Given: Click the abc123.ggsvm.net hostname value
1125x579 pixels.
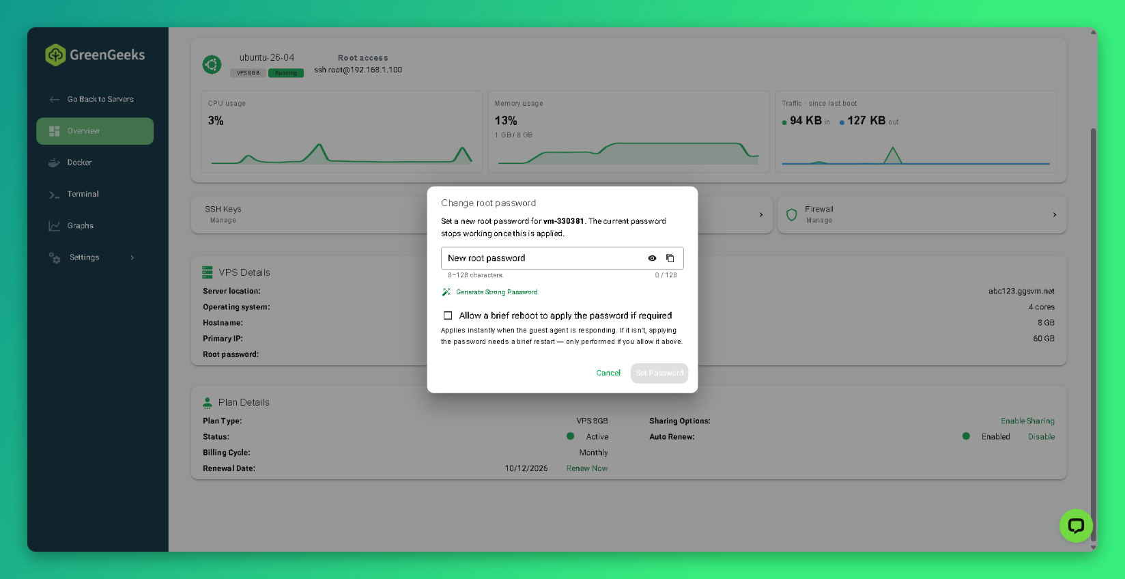Looking at the screenshot, I should tap(1021, 291).
